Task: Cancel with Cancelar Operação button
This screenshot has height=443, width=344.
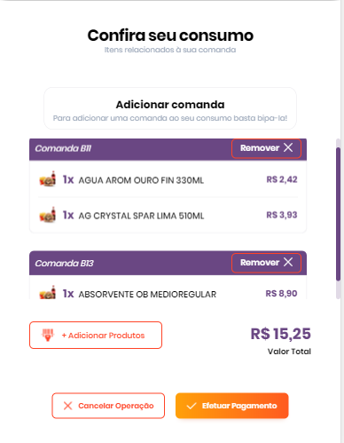Action: click(x=108, y=406)
